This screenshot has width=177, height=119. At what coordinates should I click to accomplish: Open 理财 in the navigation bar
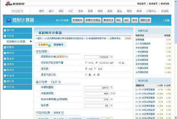tap(41, 11)
